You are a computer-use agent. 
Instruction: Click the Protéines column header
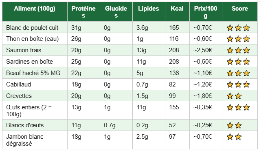[83, 12]
